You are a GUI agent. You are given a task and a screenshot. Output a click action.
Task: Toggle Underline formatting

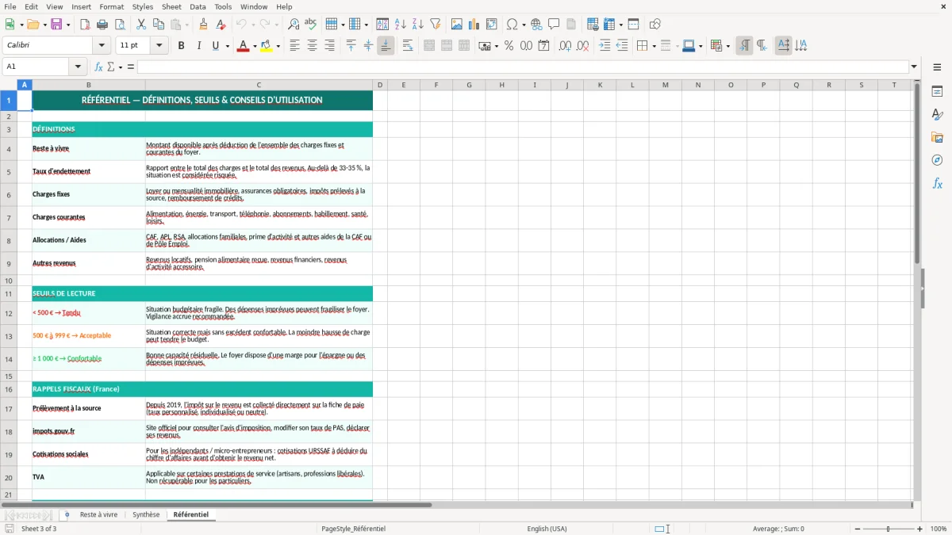[x=215, y=46]
